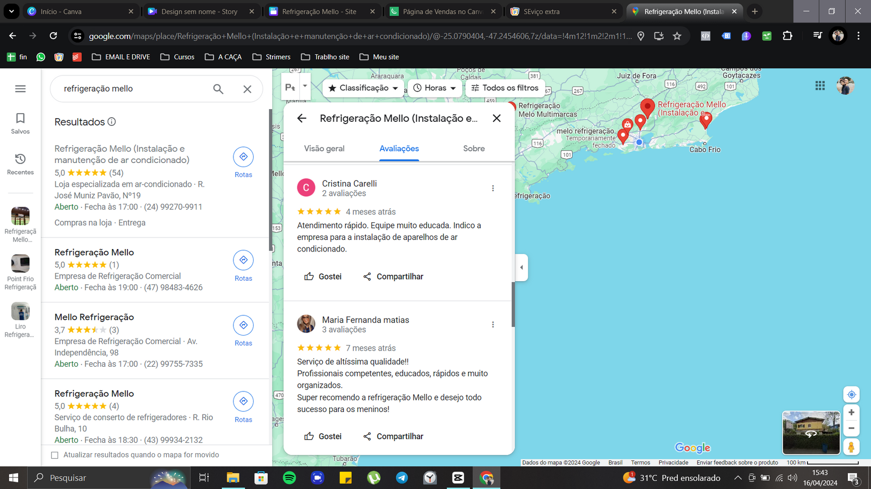This screenshot has width=871, height=489.
Task: Open the Google Maps hamburger menu
Action: [20, 89]
